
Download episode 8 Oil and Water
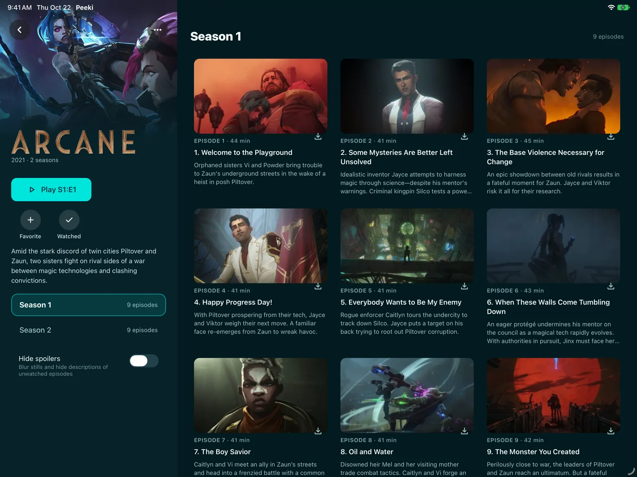pyautogui.click(x=465, y=431)
